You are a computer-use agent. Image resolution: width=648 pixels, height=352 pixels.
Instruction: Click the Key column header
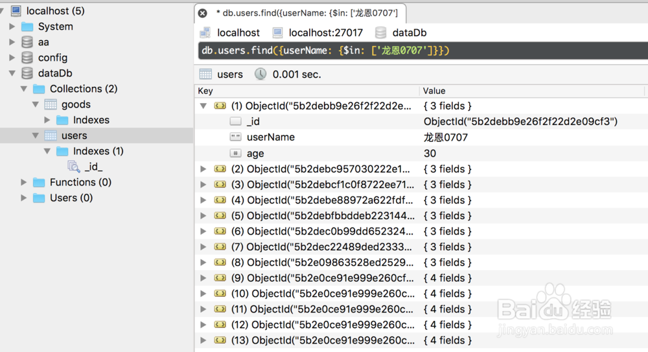point(307,91)
